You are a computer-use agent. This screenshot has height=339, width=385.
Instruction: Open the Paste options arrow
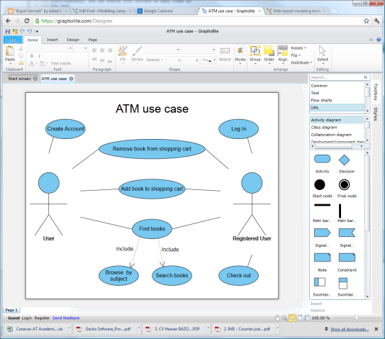click(10, 64)
